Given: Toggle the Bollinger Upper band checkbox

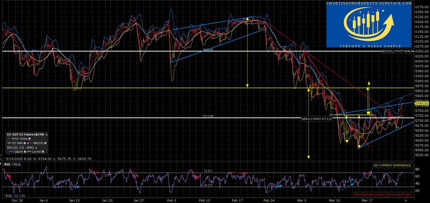Looking at the screenshot, I should [x=25, y=152].
